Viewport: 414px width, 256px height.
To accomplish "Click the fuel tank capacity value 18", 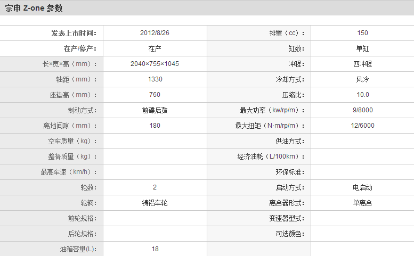I will 155,249.
